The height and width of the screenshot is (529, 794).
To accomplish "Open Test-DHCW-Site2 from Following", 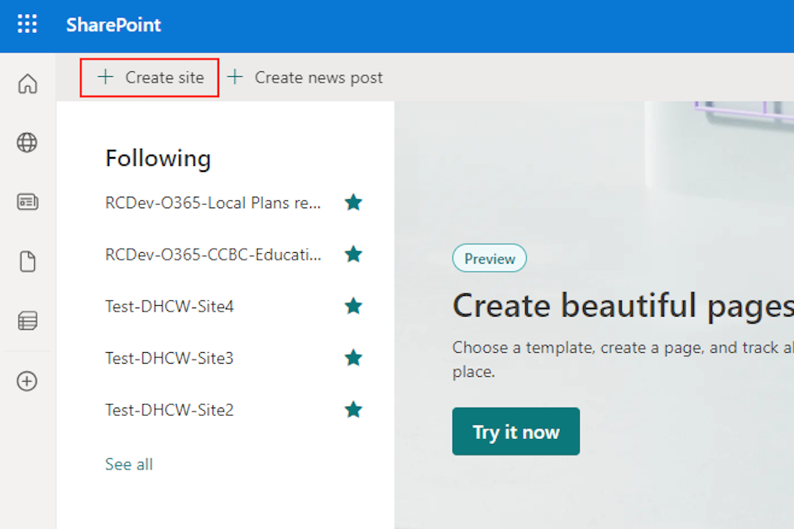I will click(170, 410).
